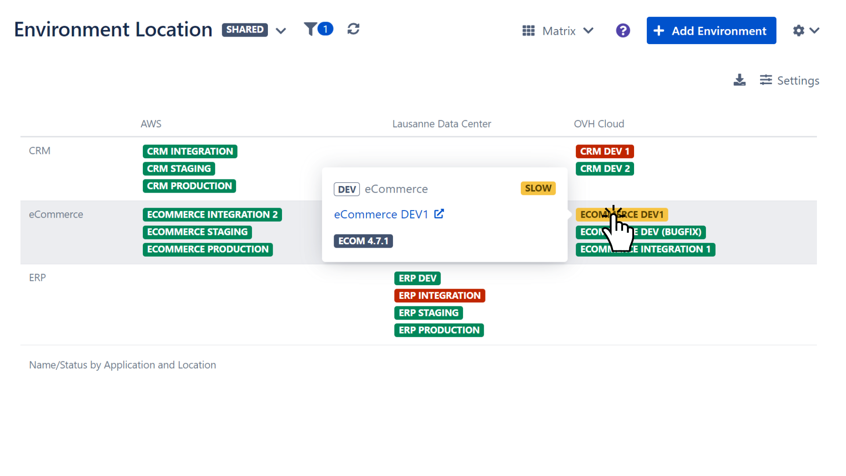Image resolution: width=846 pixels, height=476 pixels.
Task: Click the Name/Status by Application and Location caption
Action: pos(122,365)
